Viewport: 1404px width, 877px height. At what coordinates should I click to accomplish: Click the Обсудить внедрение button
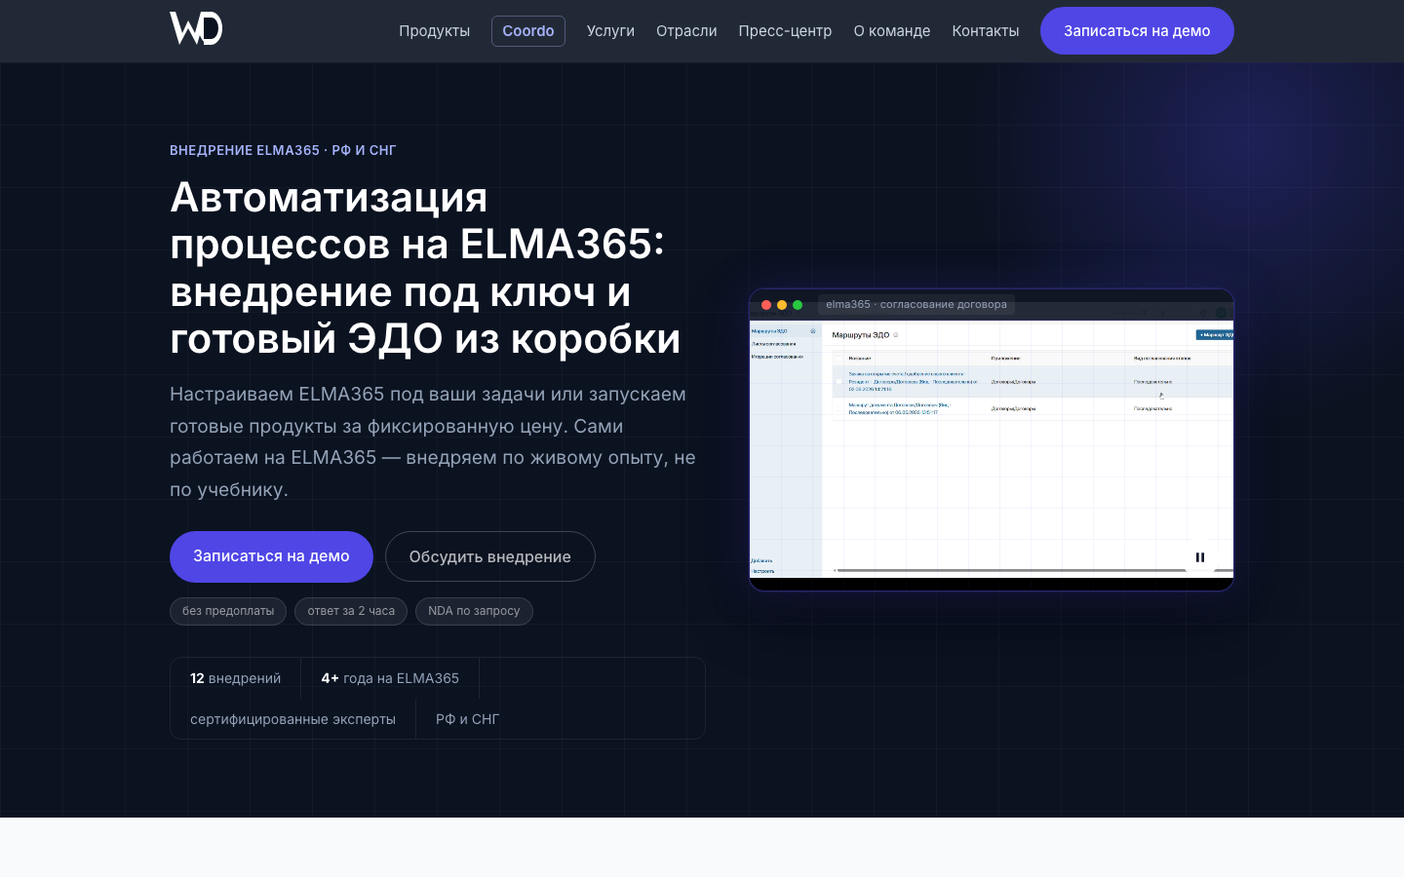[490, 556]
